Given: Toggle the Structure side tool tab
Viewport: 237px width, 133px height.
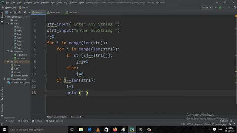Looking at the screenshot, I should pos(2,93).
